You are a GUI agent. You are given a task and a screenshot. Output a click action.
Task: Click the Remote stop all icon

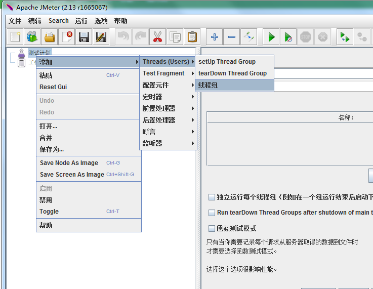point(362,37)
